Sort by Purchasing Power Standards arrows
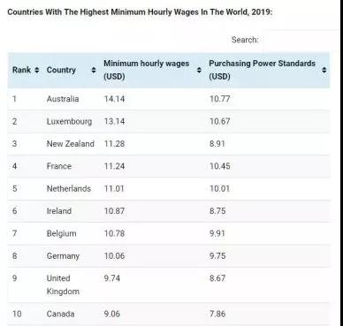The image size is (343, 326). [x=324, y=70]
